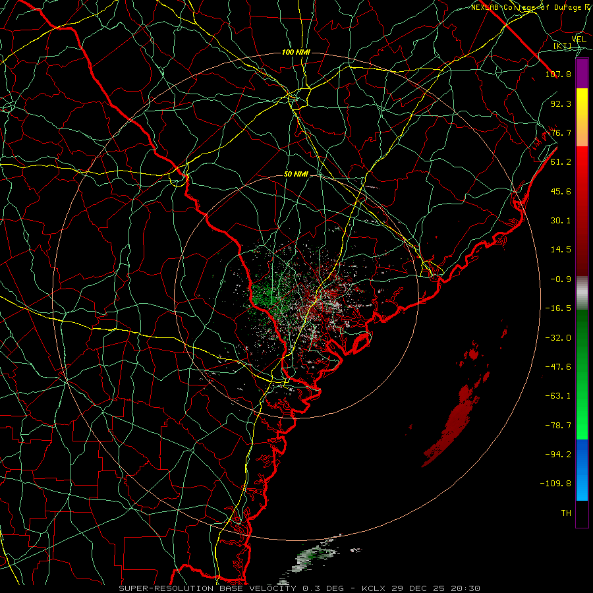Click the 30.1 velocity scale value
This screenshot has width=593, height=593.
[561, 221]
